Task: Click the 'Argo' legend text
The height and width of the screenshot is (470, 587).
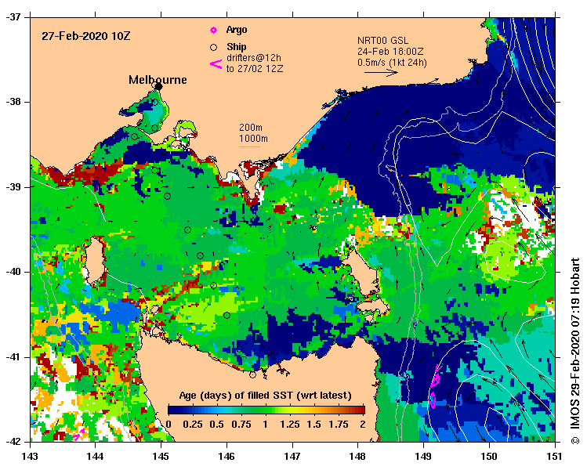Action: (237, 30)
